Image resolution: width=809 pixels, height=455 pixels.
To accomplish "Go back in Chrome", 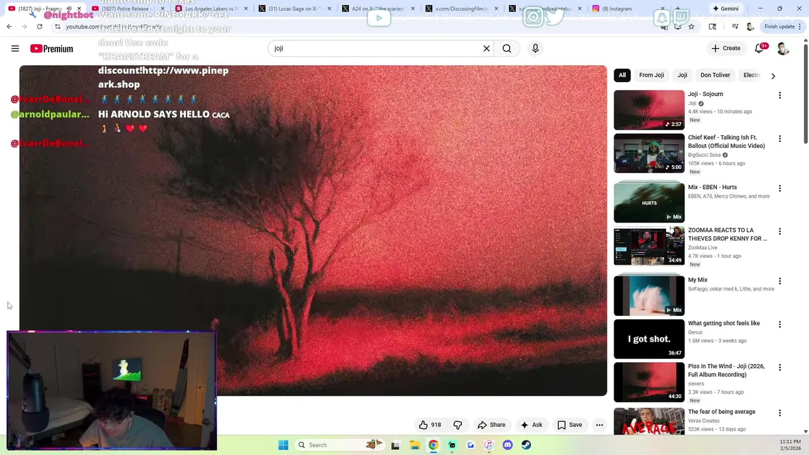I will click(x=9, y=27).
